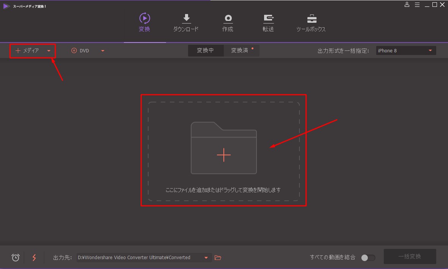
Task: Expand the メディア add dropdown arrow
Action: (49, 51)
